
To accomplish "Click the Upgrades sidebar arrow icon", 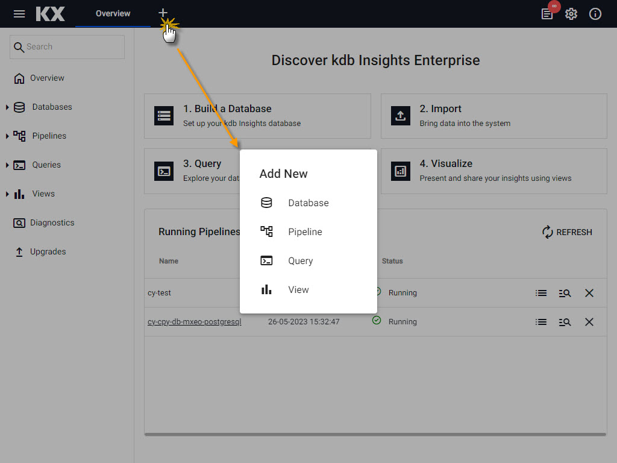I will click(x=19, y=252).
